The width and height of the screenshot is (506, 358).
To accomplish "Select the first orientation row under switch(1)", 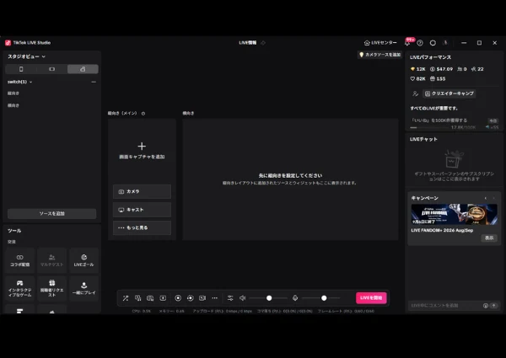I will point(51,94).
